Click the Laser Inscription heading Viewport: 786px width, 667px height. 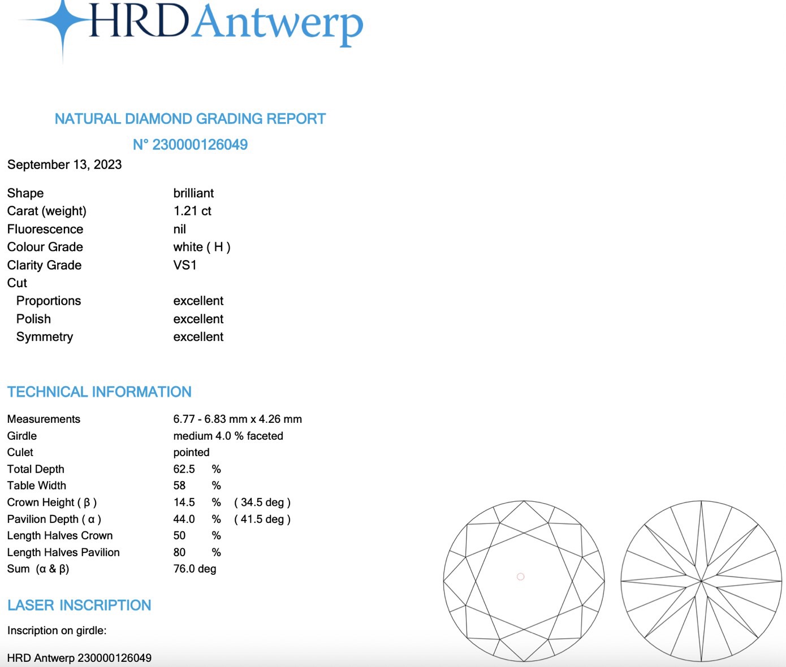(79, 605)
